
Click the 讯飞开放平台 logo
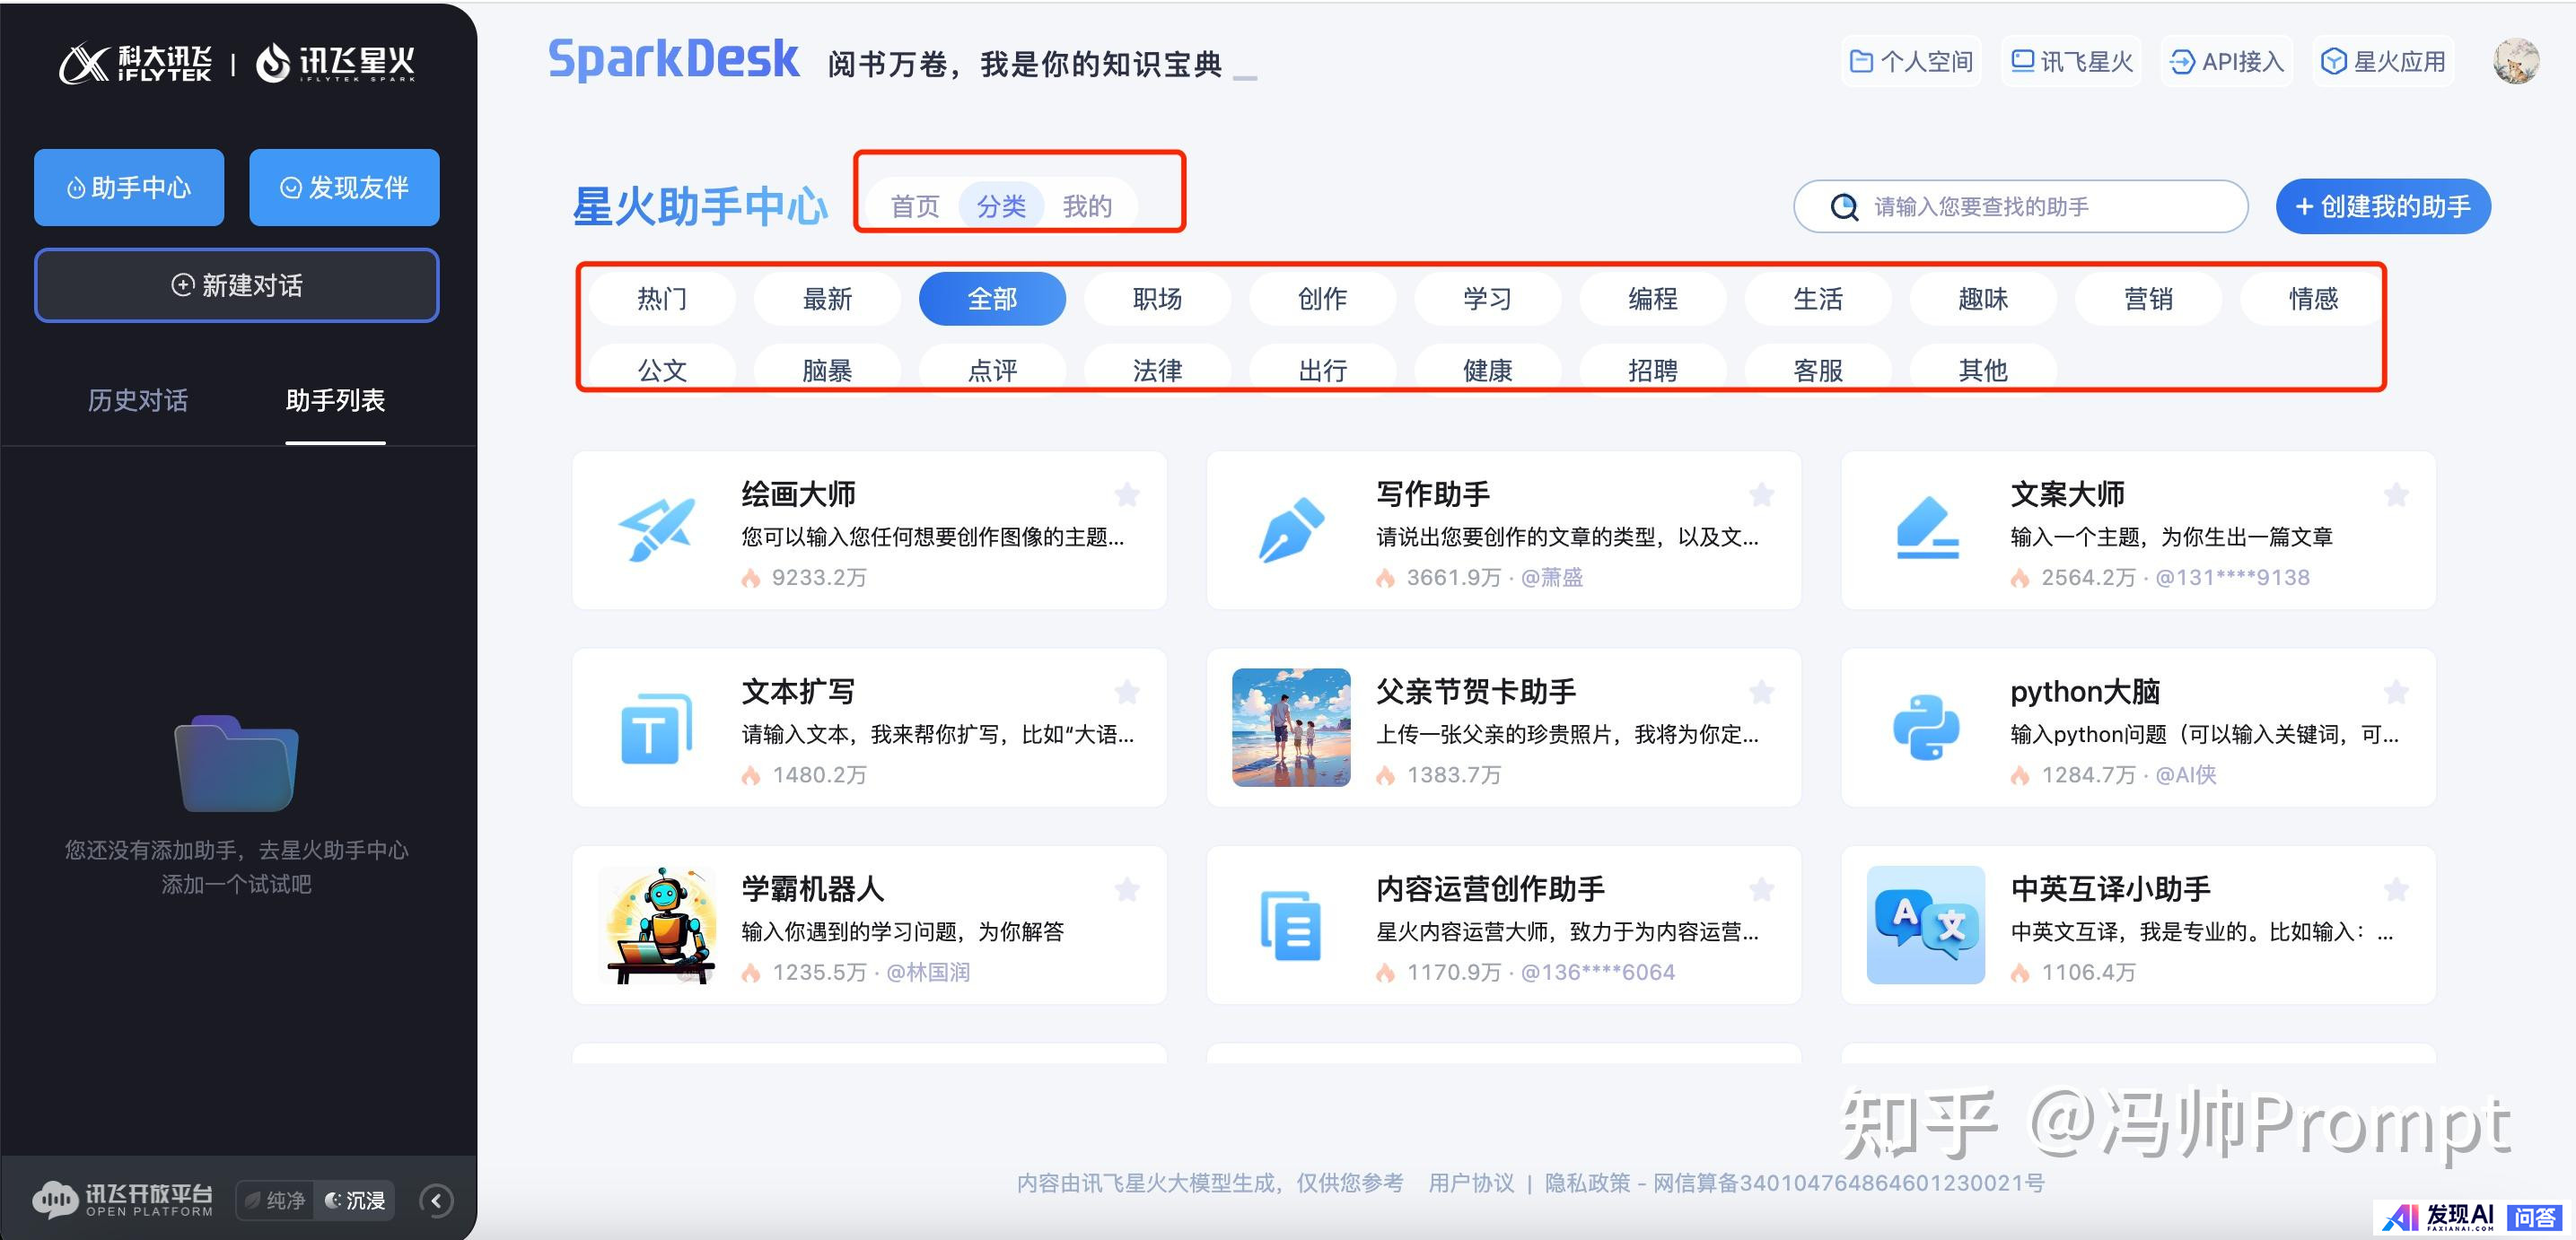tap(123, 1200)
